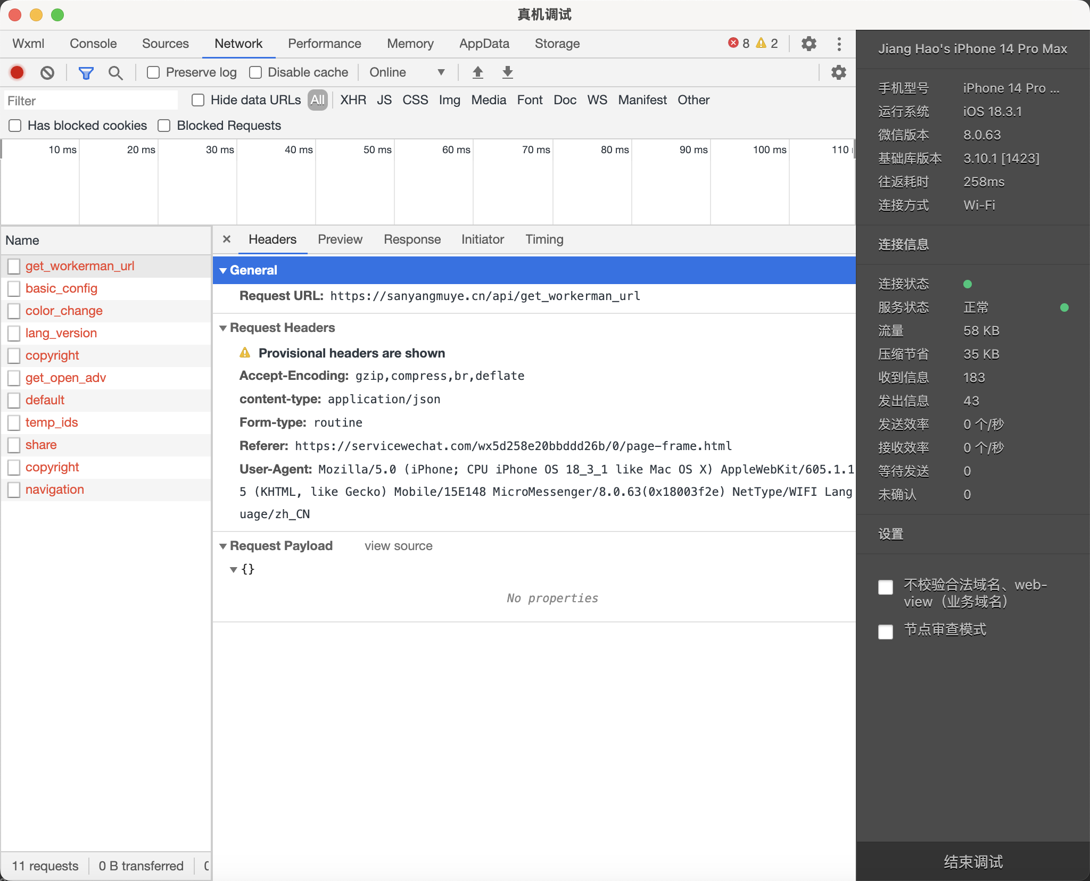Check Hide data URLs
Screen dimensions: 1090x881
click(198, 100)
